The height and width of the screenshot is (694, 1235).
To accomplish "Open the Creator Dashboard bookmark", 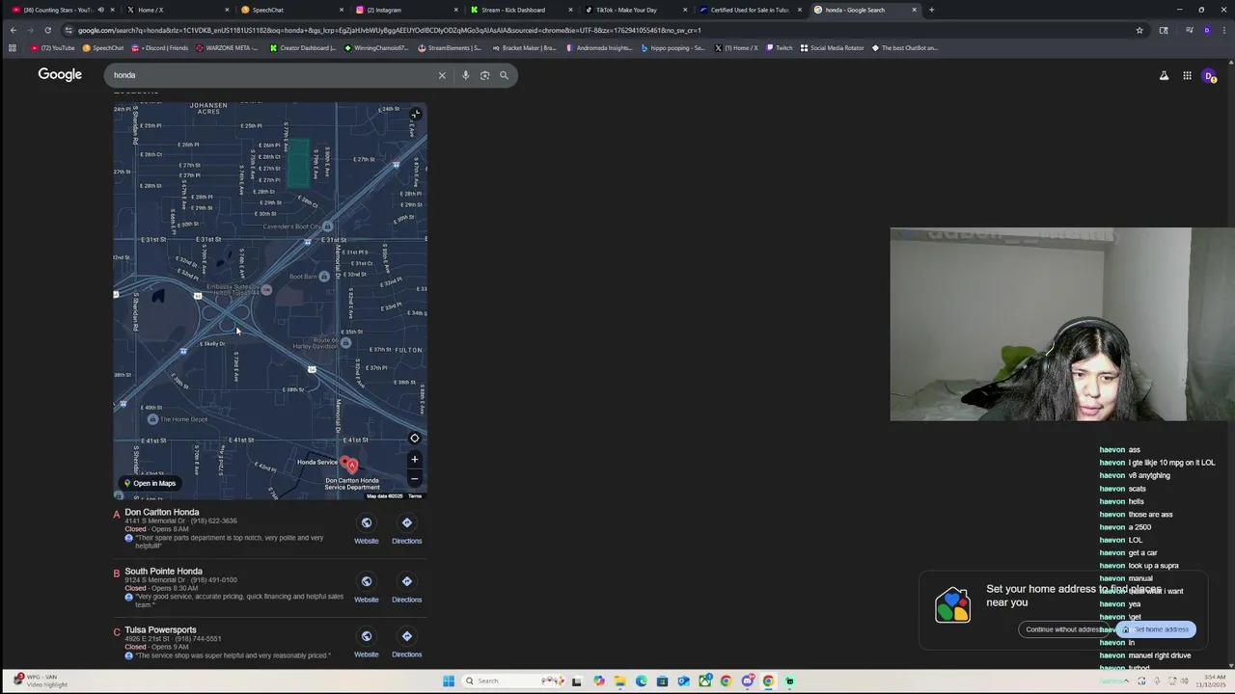I will [304, 47].
